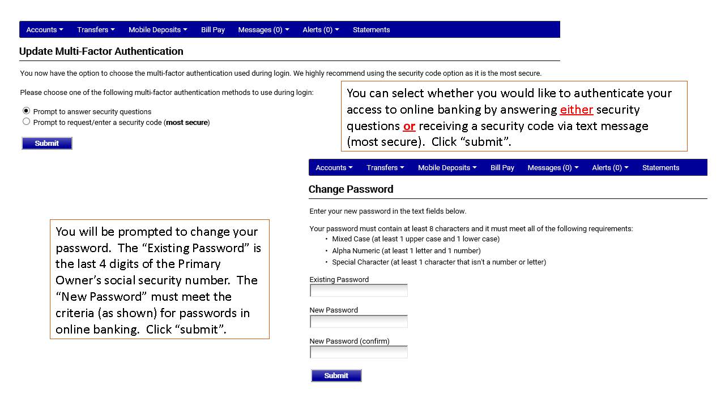Click the Existing Password input field
Viewport: 725px width, 407px height.
pyautogui.click(x=359, y=291)
